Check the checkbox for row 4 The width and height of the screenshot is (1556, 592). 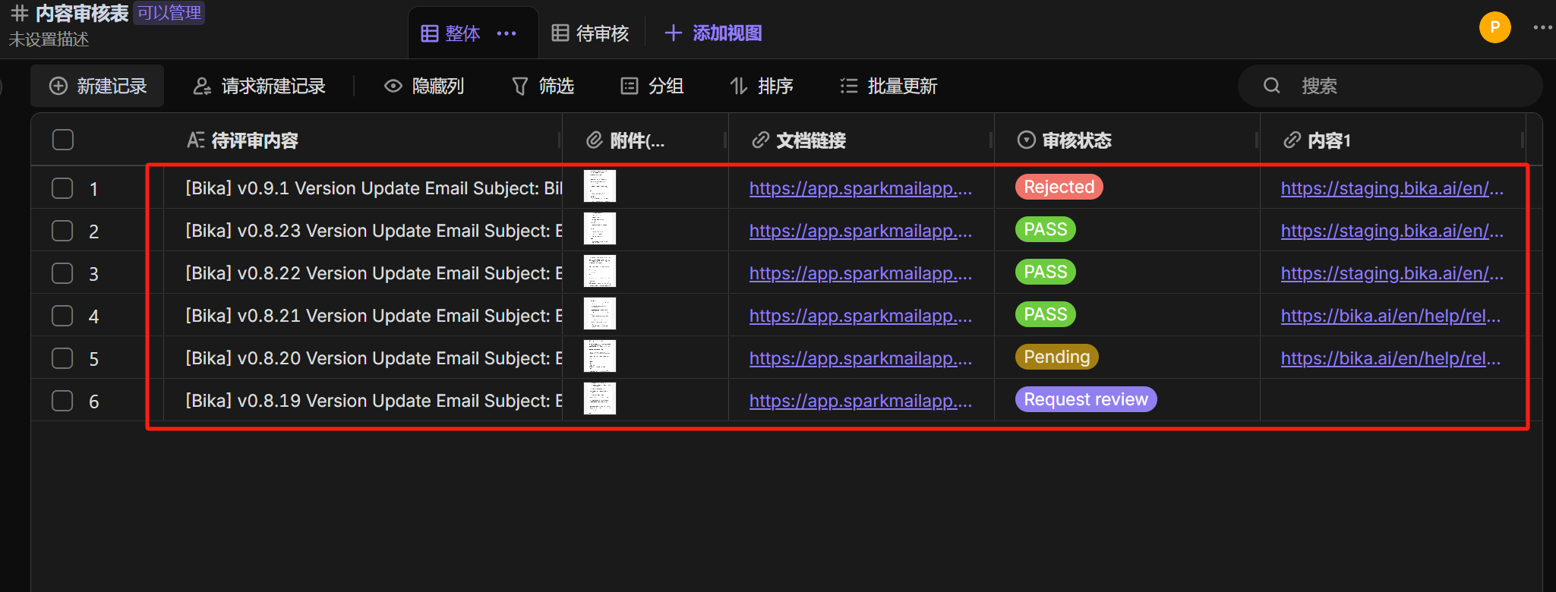pos(62,316)
